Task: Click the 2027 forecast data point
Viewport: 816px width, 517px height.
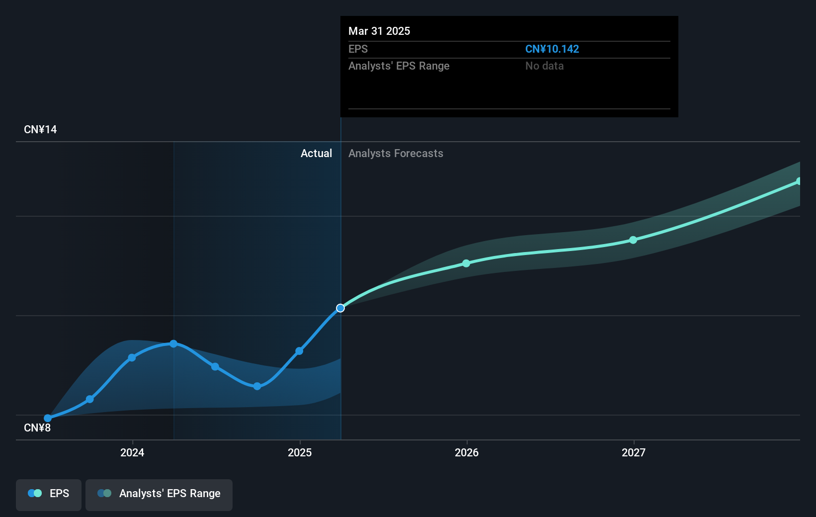Action: (x=633, y=240)
